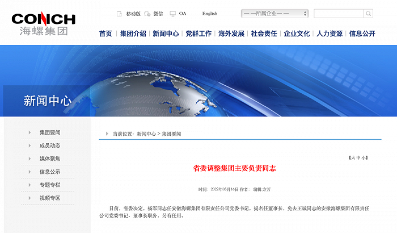Click 新闻中心 in the breadcrumb path

[146, 134]
